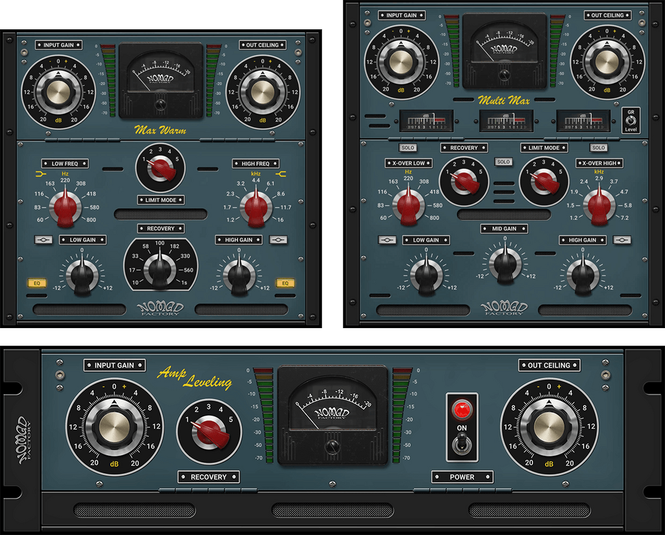The height and width of the screenshot is (535, 665).
Task: Click the Nomad Factory logo at Max Warm's bottom
Action: [x=160, y=309]
